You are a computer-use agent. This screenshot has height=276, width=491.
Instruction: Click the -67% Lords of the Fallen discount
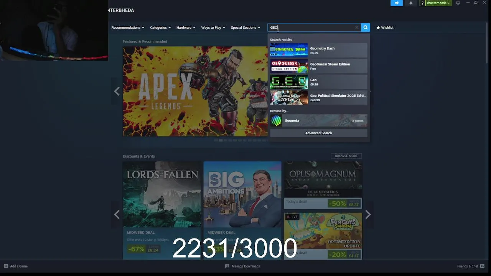(136, 249)
